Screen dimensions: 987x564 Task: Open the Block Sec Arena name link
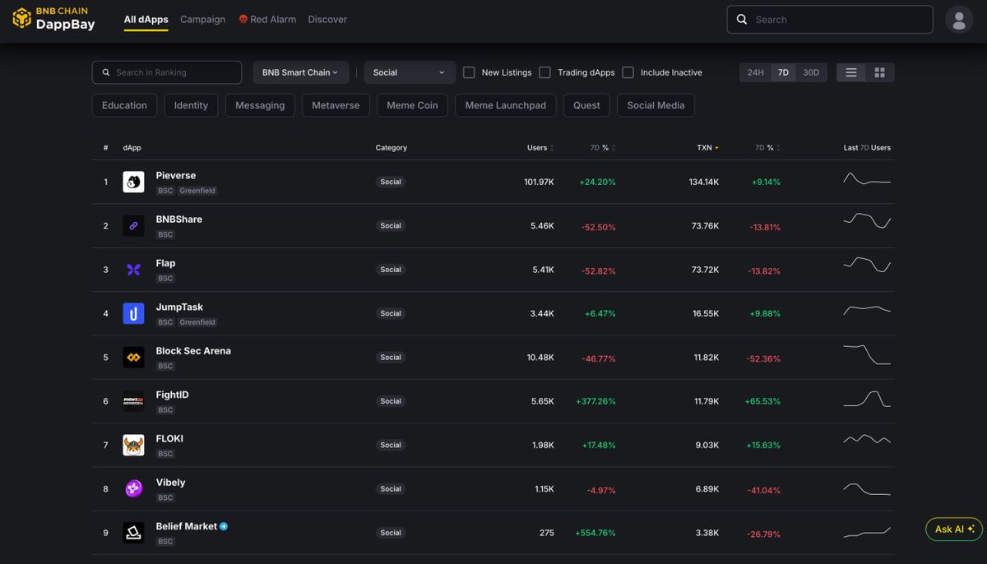coord(193,351)
